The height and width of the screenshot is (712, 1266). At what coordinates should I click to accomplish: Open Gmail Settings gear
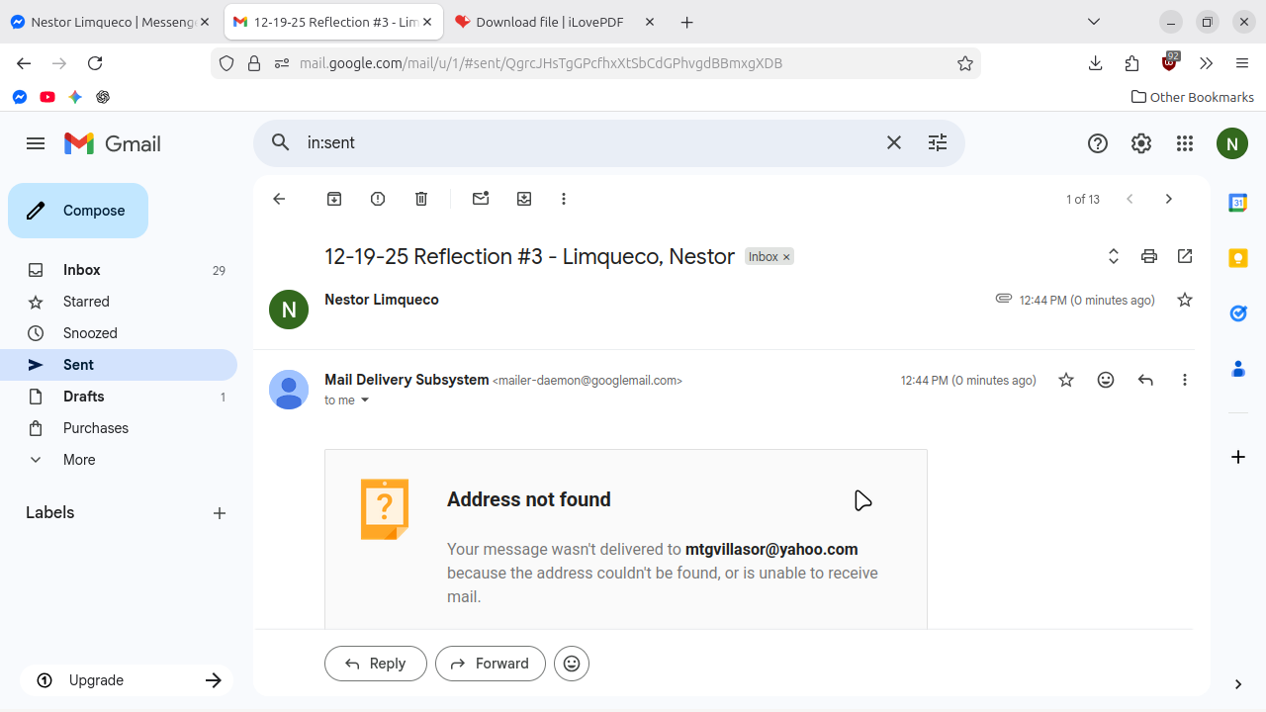tap(1141, 143)
